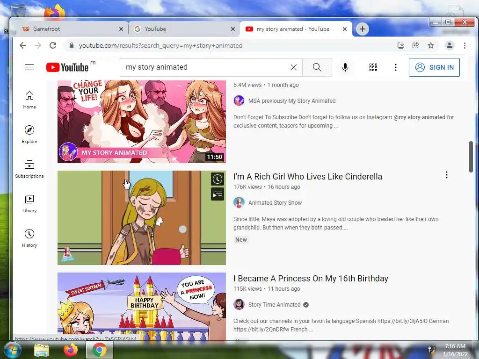Open I'm A Rich Girl video title
Screen dimensions: 479x359
pos(308,176)
